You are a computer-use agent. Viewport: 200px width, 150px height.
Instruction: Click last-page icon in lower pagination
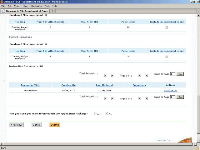tap(146, 98)
